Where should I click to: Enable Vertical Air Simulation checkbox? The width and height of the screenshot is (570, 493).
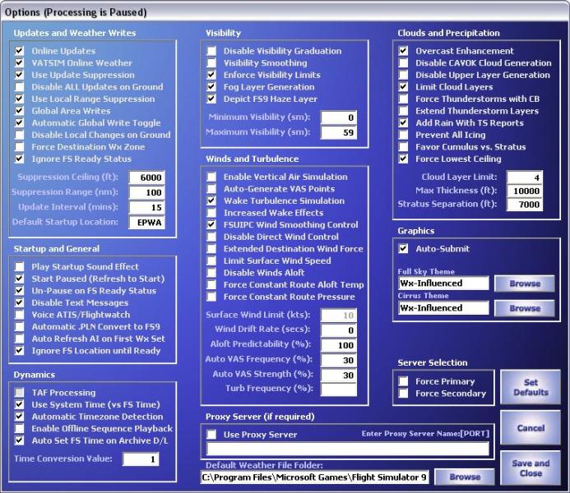pos(211,177)
